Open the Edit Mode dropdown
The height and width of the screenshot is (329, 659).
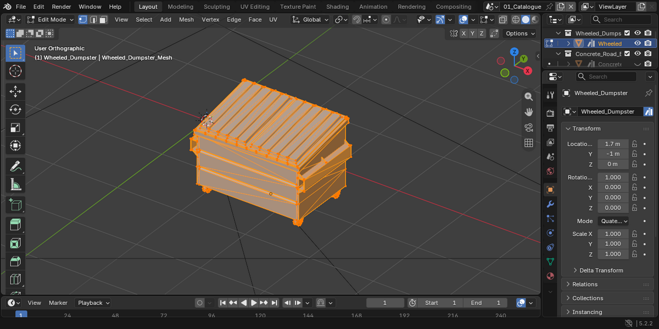49,19
